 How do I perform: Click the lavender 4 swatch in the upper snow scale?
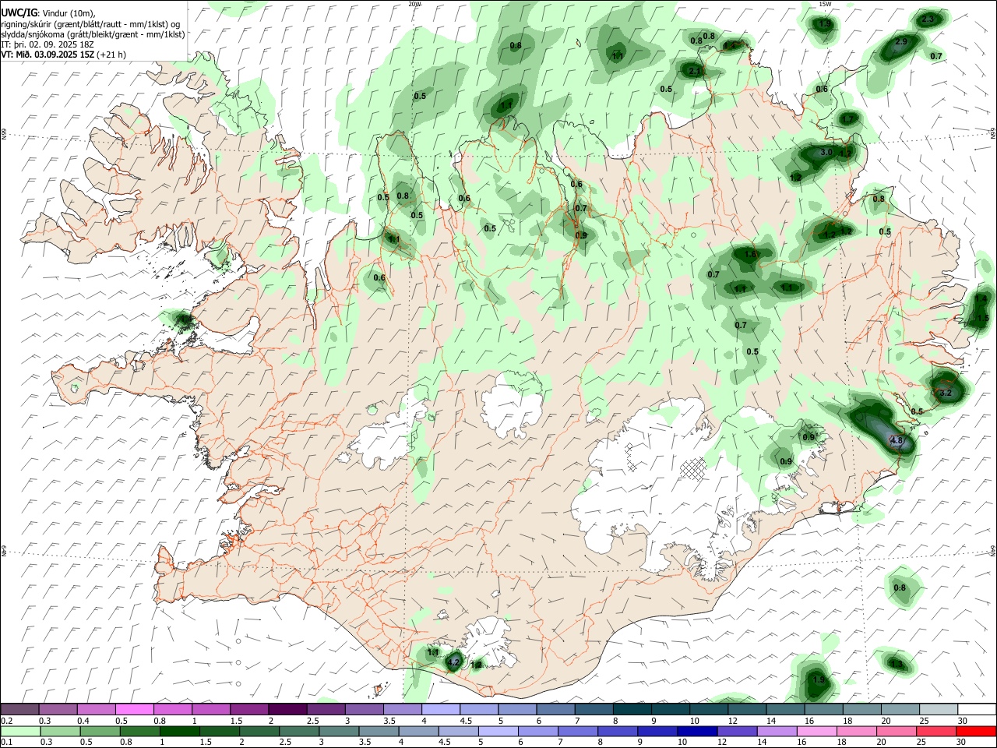coord(441,709)
